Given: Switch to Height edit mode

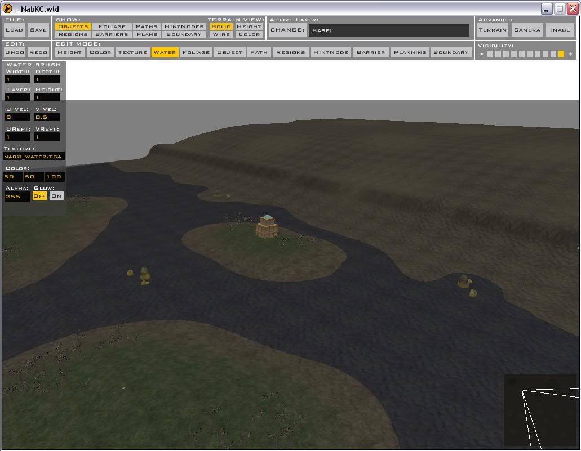Looking at the screenshot, I should pyautogui.click(x=70, y=52).
